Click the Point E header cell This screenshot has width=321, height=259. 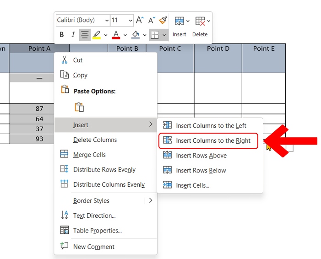264,58
